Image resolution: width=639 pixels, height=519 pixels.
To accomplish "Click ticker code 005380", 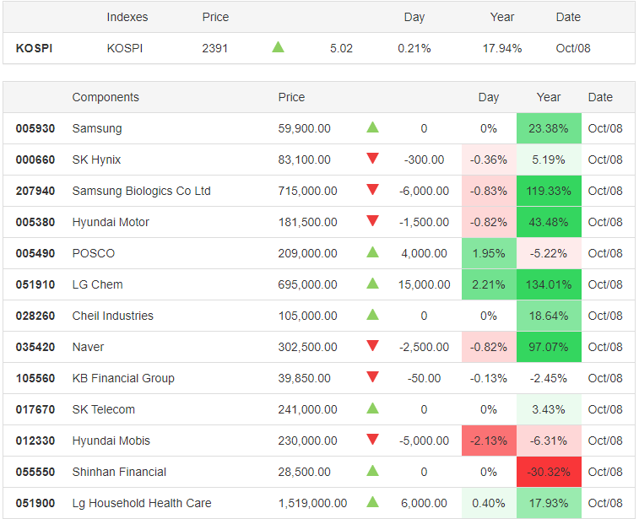I will [x=35, y=222].
